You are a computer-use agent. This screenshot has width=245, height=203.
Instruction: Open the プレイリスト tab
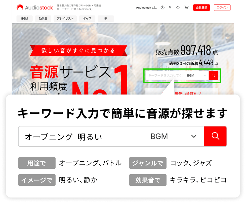pos(65,18)
